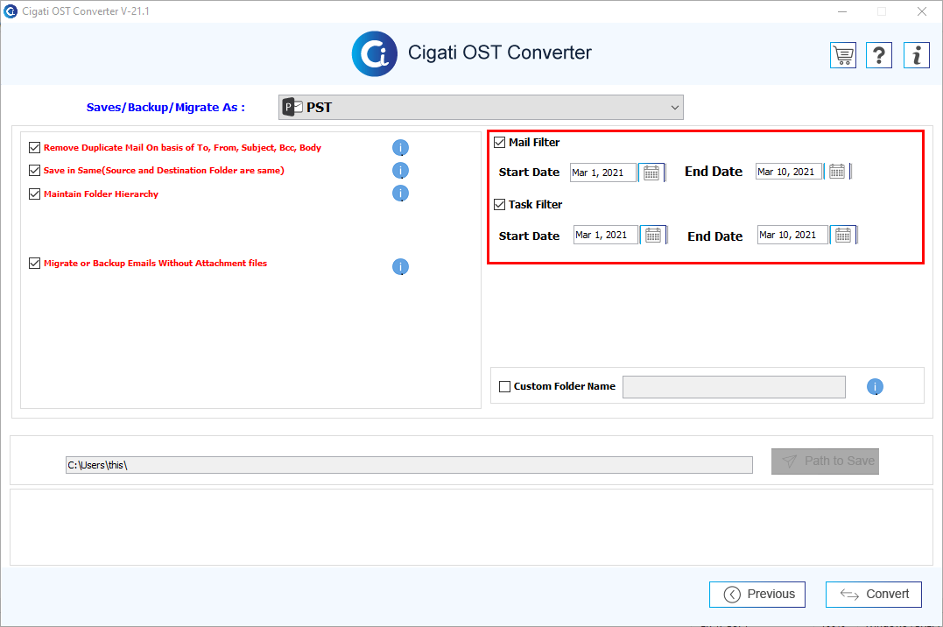
Task: Disable the Mail Filter checkbox
Action: [x=499, y=143]
